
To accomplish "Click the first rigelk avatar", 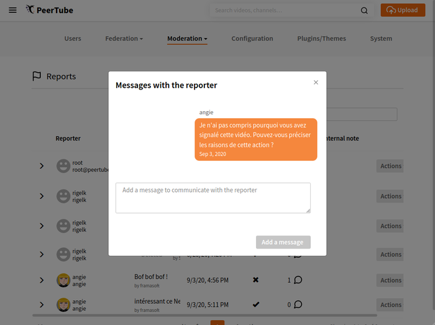I will click(x=63, y=196).
